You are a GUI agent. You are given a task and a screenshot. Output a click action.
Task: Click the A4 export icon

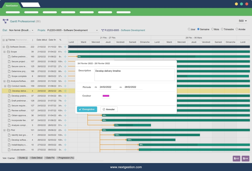245,158
